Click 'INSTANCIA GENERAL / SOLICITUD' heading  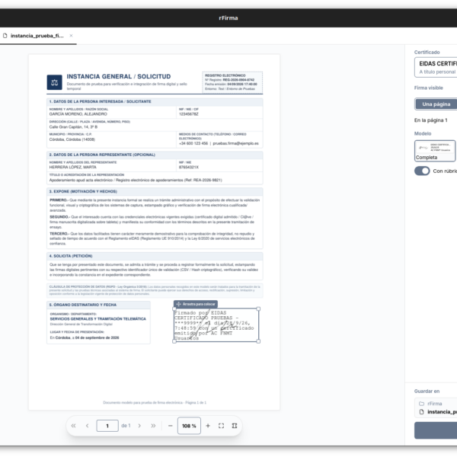[119, 76]
